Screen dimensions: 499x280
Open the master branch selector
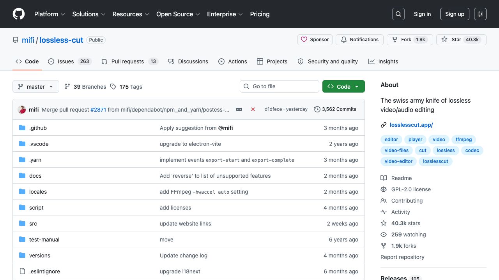coord(36,86)
